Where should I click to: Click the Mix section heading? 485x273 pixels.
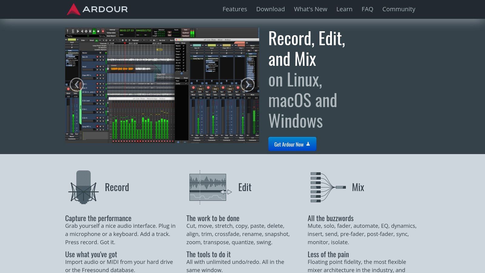(x=358, y=187)
